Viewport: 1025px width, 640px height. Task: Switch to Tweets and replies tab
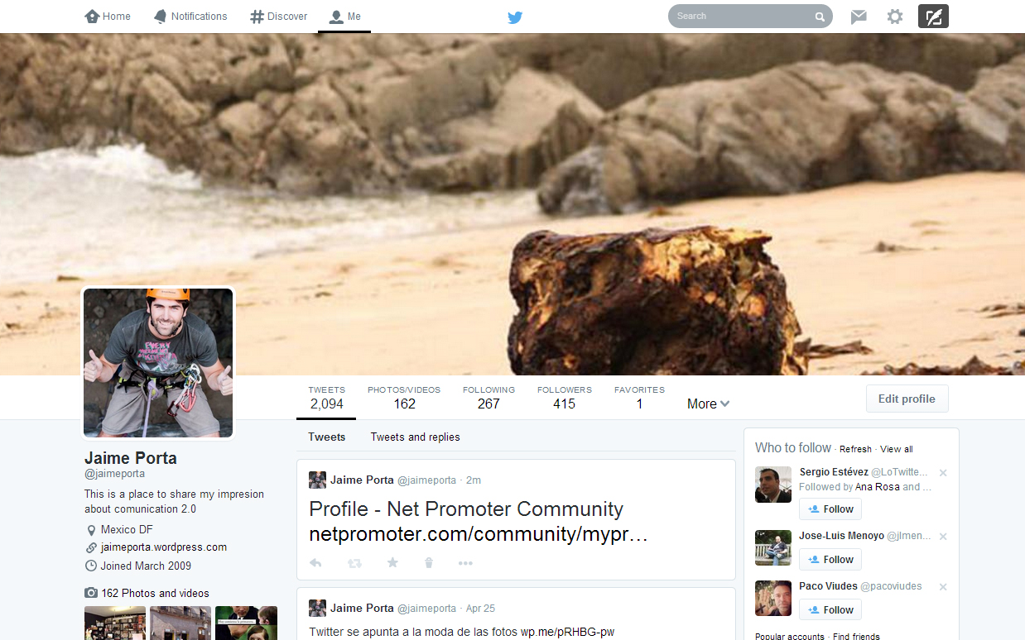point(415,437)
